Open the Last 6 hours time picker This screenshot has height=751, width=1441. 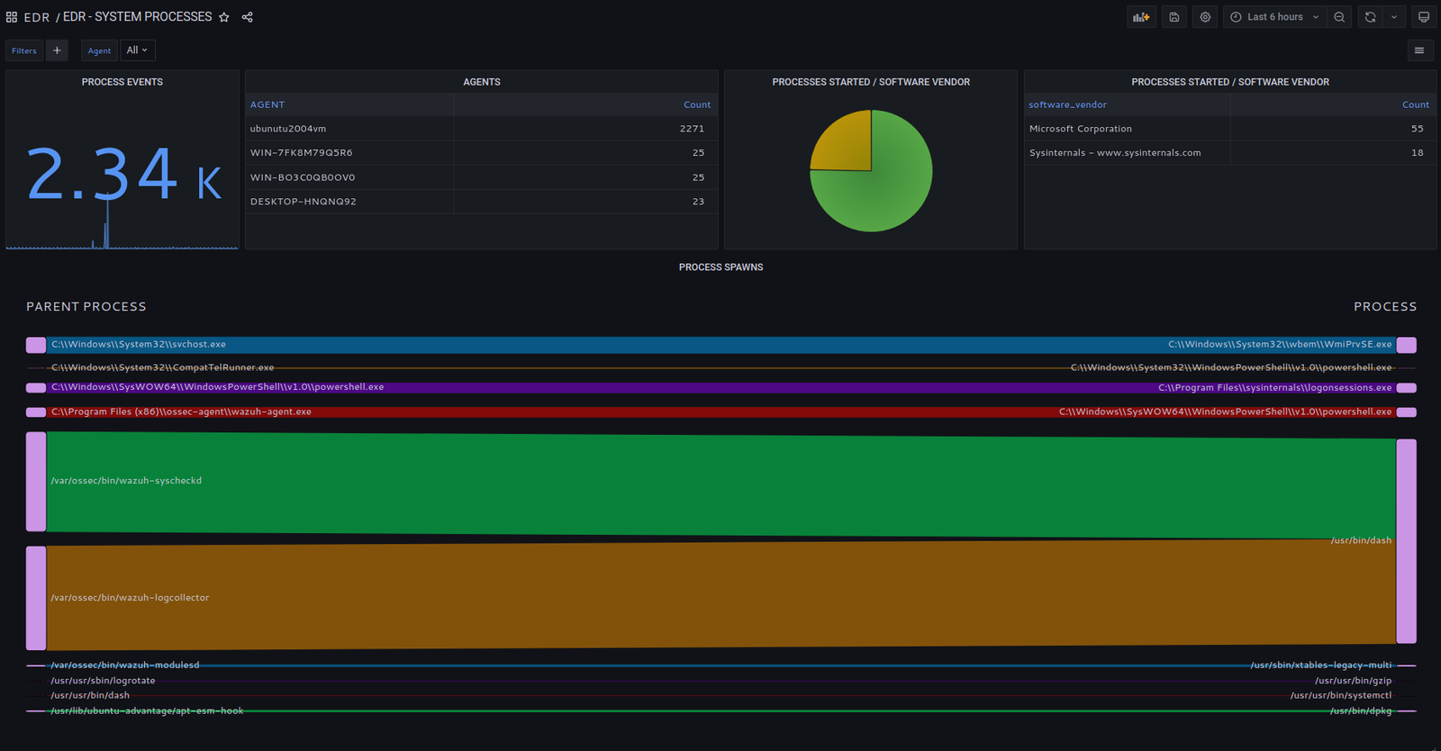pyautogui.click(x=1274, y=17)
